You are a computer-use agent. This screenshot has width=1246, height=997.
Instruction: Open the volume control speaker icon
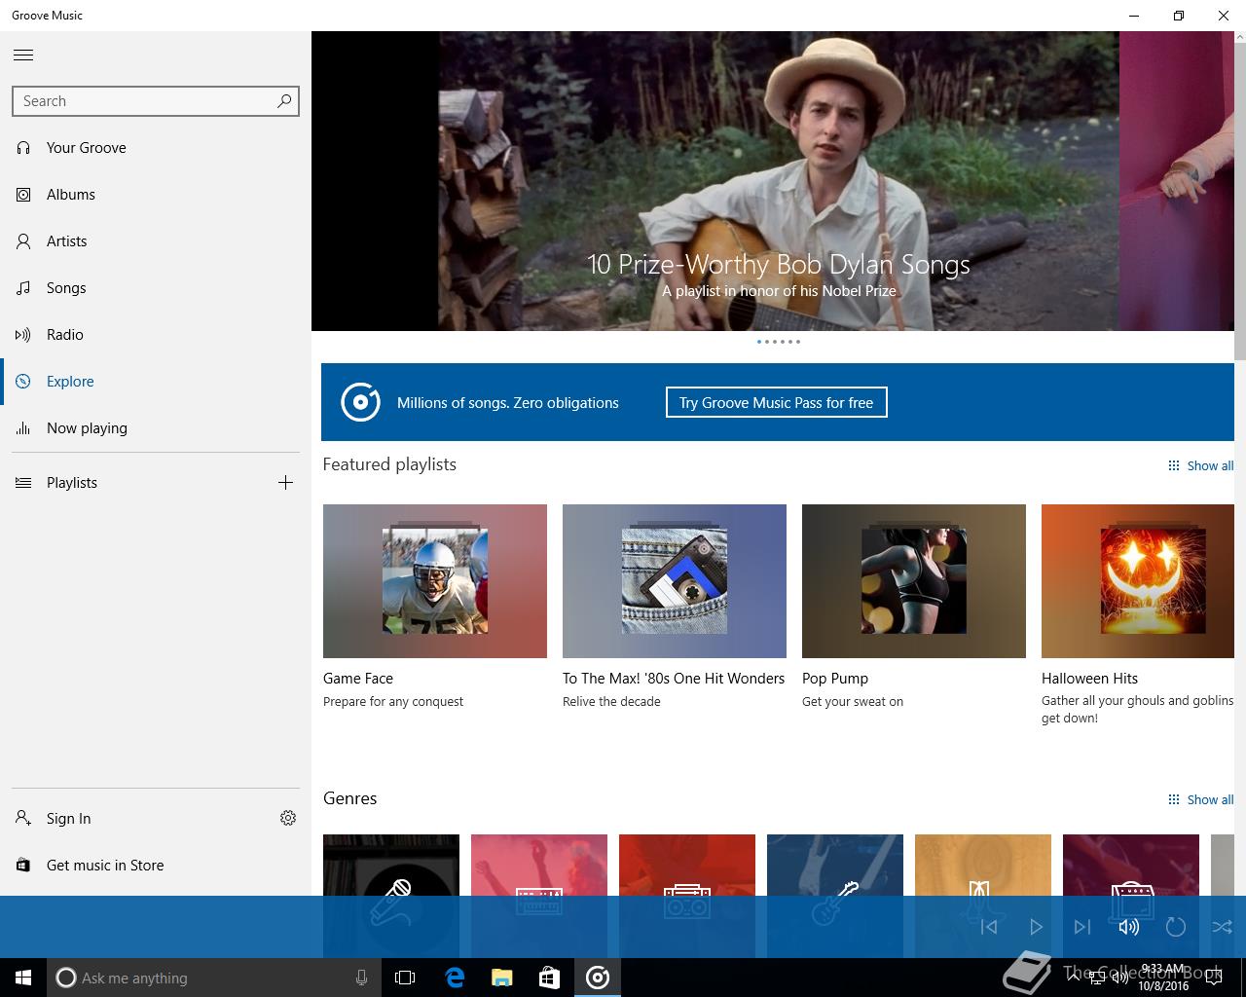(1129, 927)
